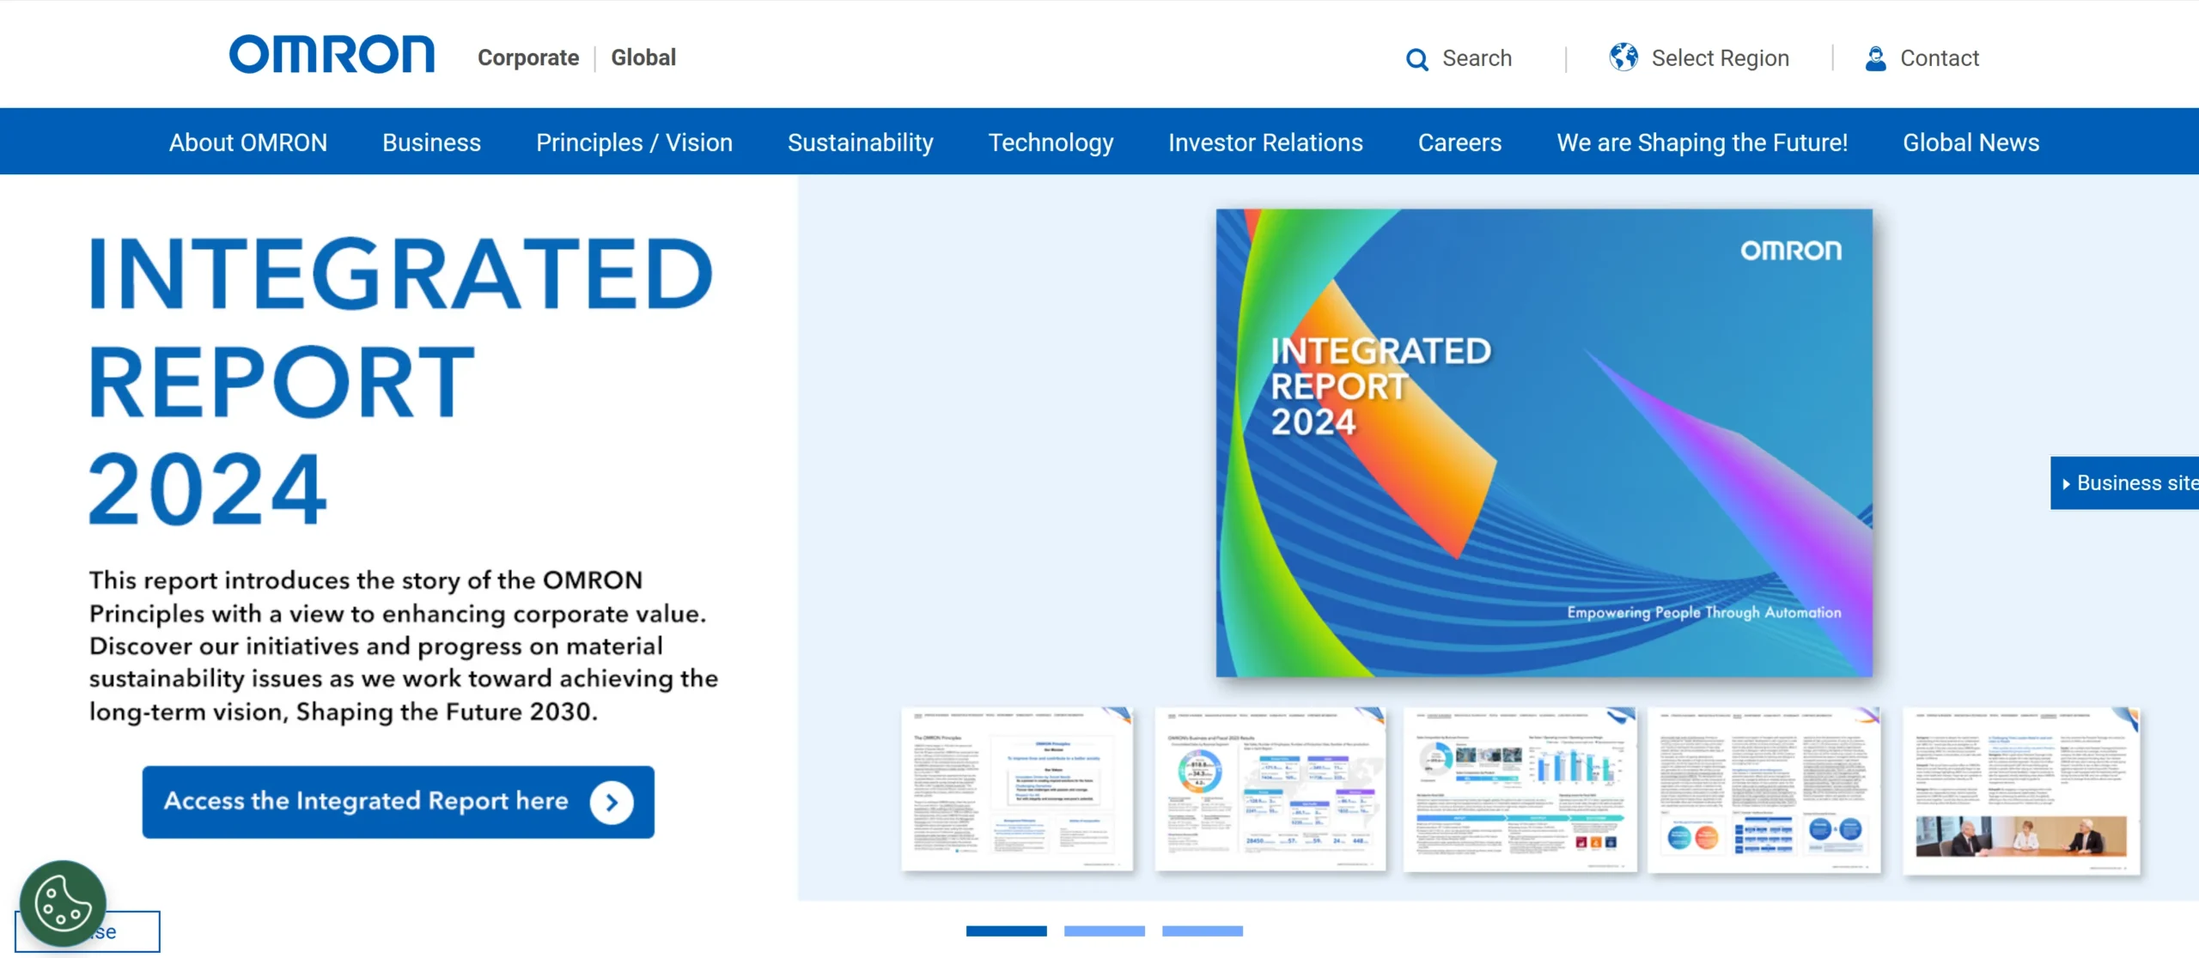Open Contact link in header
The height and width of the screenshot is (958, 2199).
tap(1939, 58)
